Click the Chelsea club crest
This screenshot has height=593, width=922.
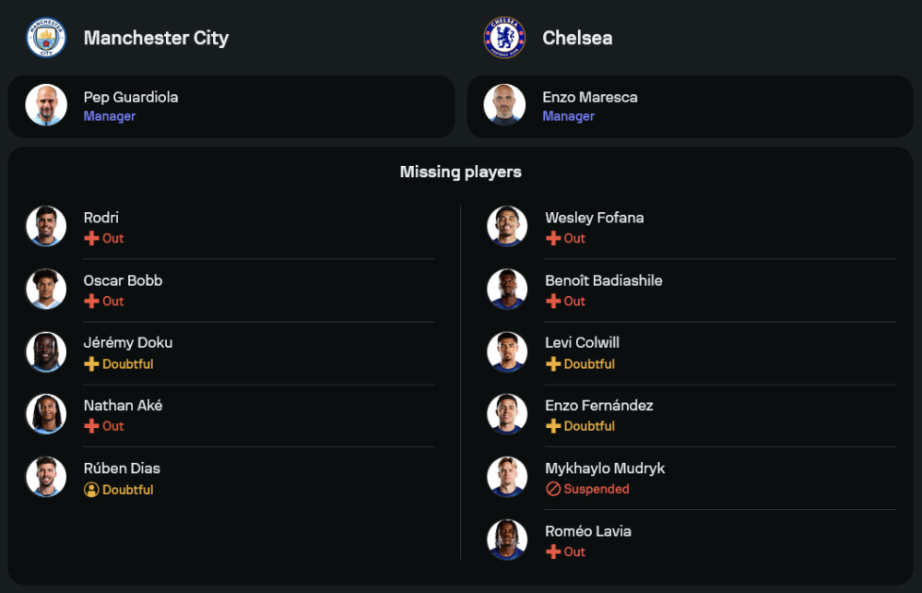(x=504, y=38)
